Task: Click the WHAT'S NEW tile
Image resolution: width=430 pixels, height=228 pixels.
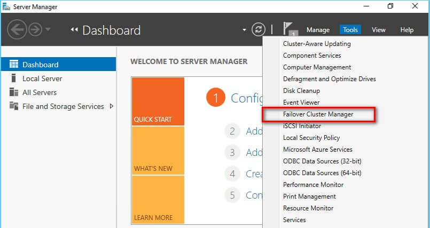Action: 158,151
